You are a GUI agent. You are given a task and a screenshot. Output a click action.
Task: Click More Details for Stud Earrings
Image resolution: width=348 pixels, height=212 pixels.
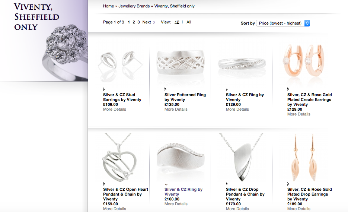[x=115, y=109]
